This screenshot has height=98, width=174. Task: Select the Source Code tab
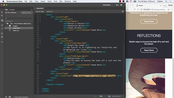(40, 11)
